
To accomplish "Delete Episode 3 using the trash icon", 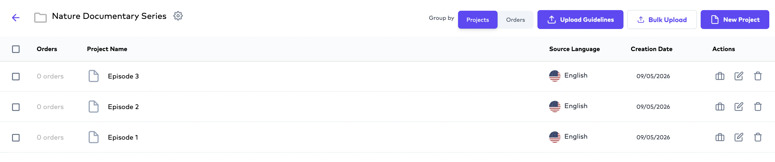I will tap(758, 76).
